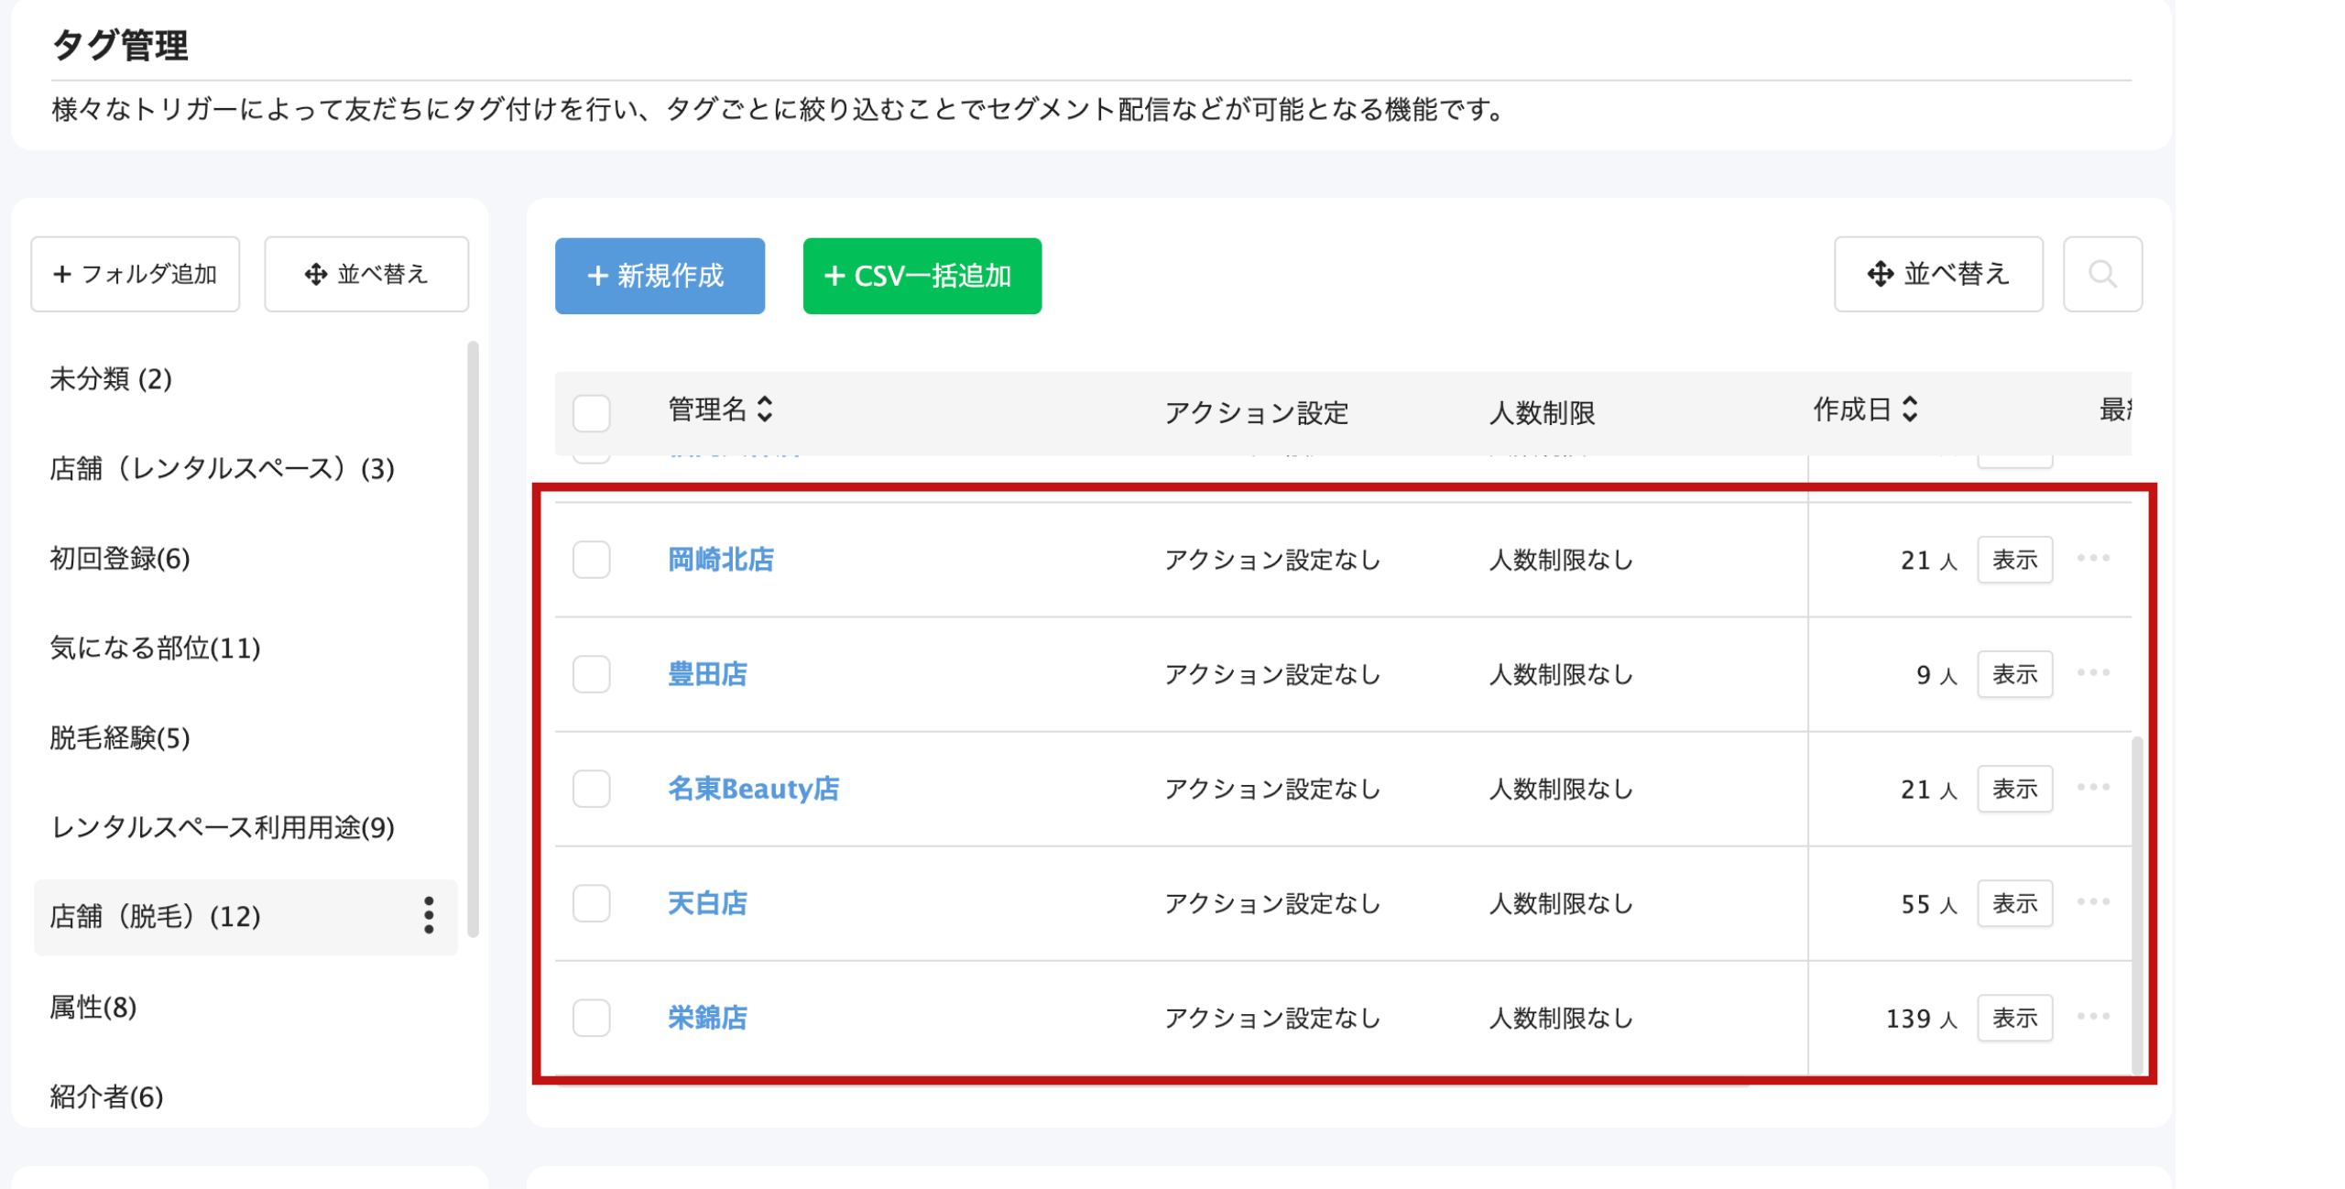
Task: Select 店舗（レンタルスペース）(3) folder
Action: pos(222,468)
